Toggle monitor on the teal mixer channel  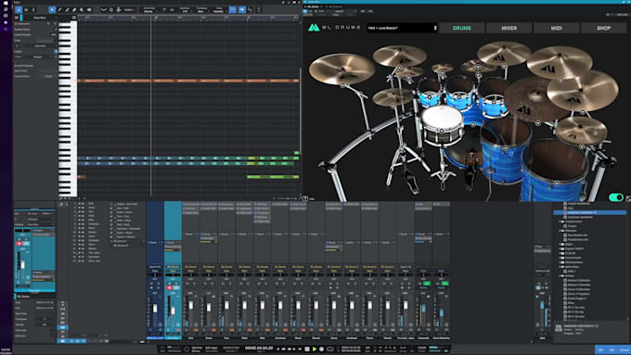pyautogui.click(x=176, y=287)
